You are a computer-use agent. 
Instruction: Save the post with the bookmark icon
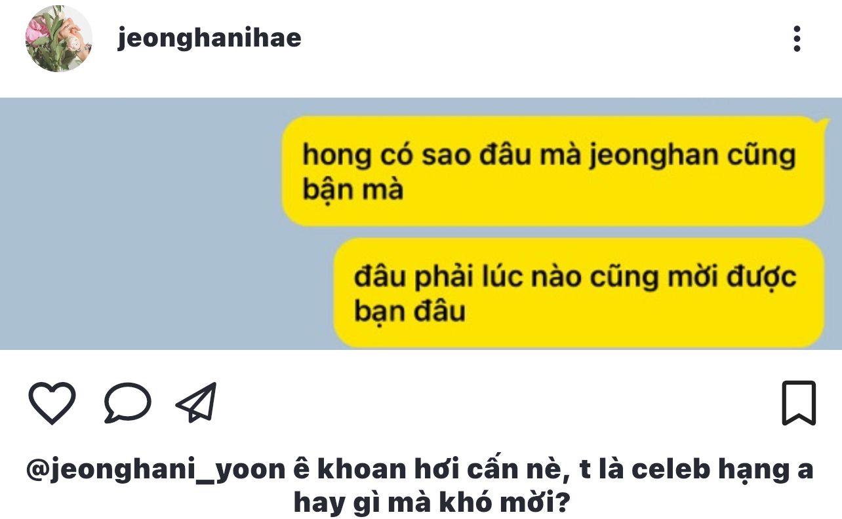point(799,403)
